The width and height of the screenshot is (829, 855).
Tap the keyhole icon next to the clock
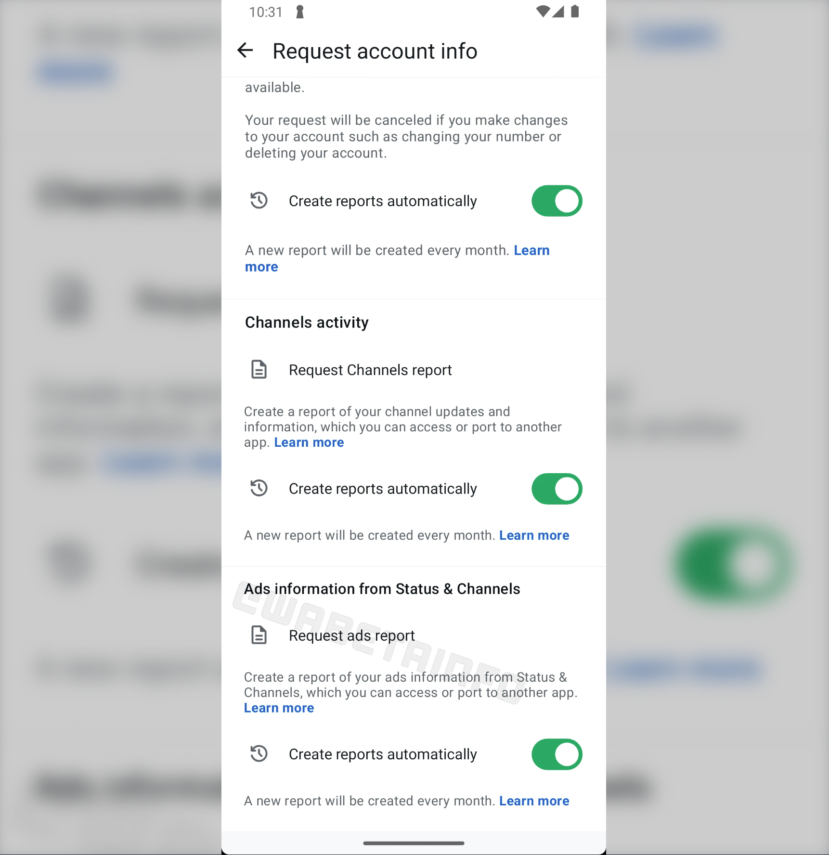tap(300, 12)
